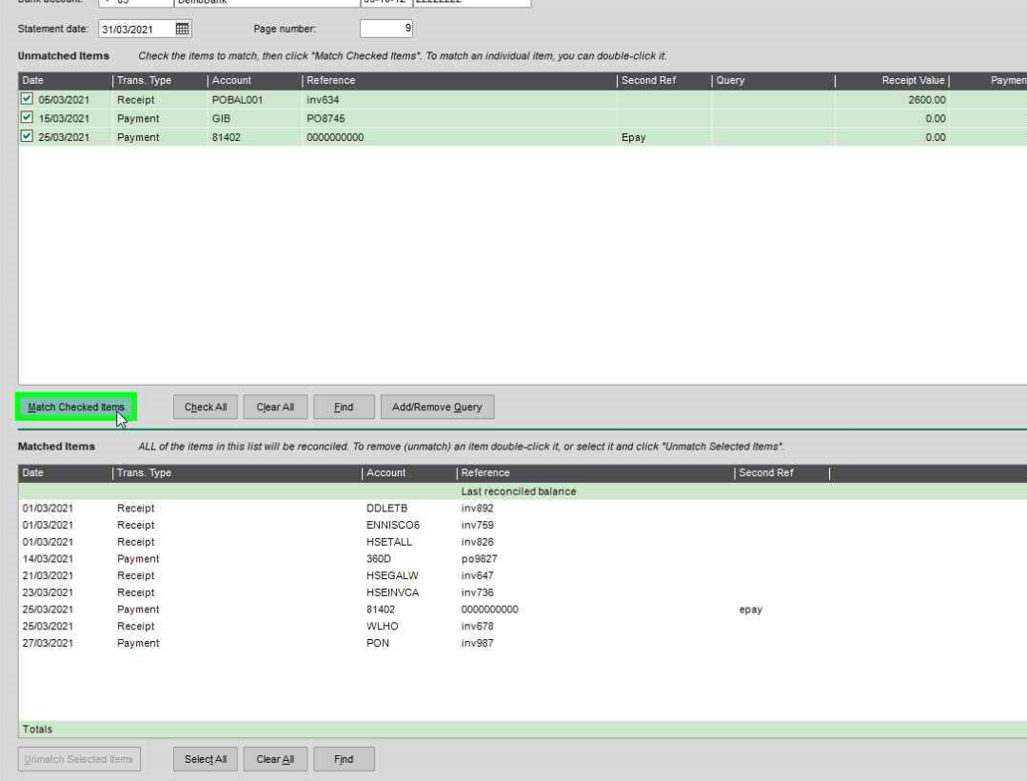Click the Matched Items Date header

[66, 473]
